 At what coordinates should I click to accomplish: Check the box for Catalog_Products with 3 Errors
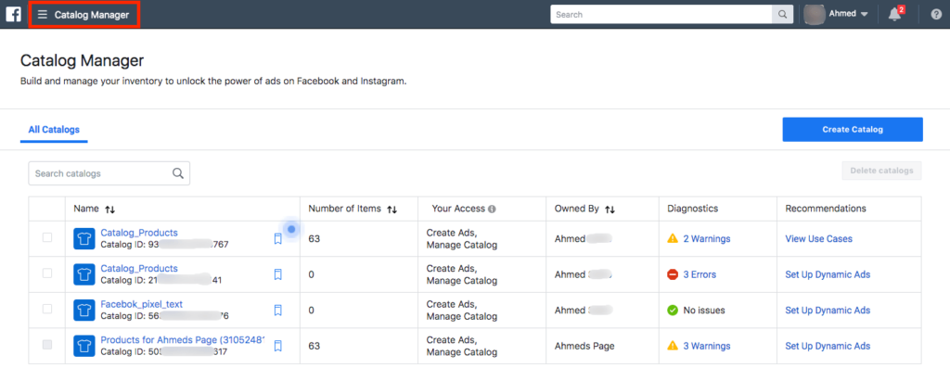[x=47, y=273]
